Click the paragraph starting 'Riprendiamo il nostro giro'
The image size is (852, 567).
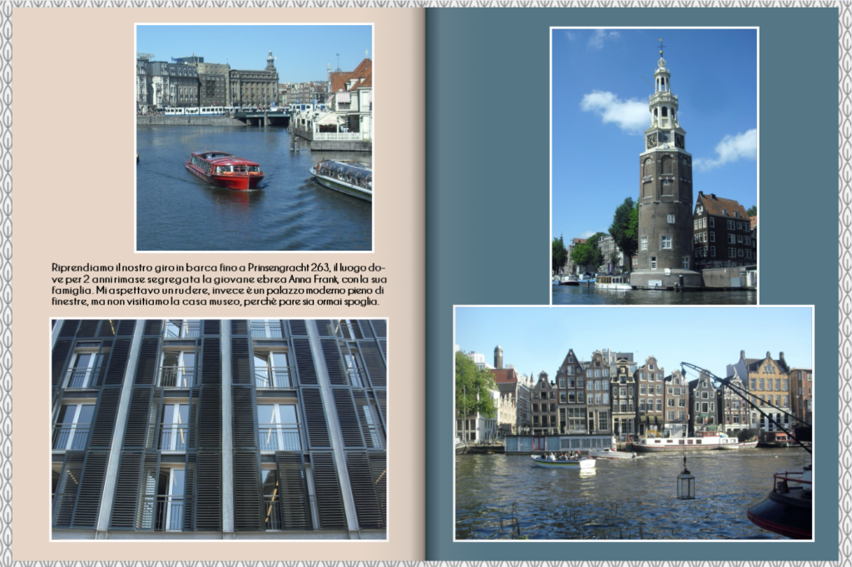point(219,284)
